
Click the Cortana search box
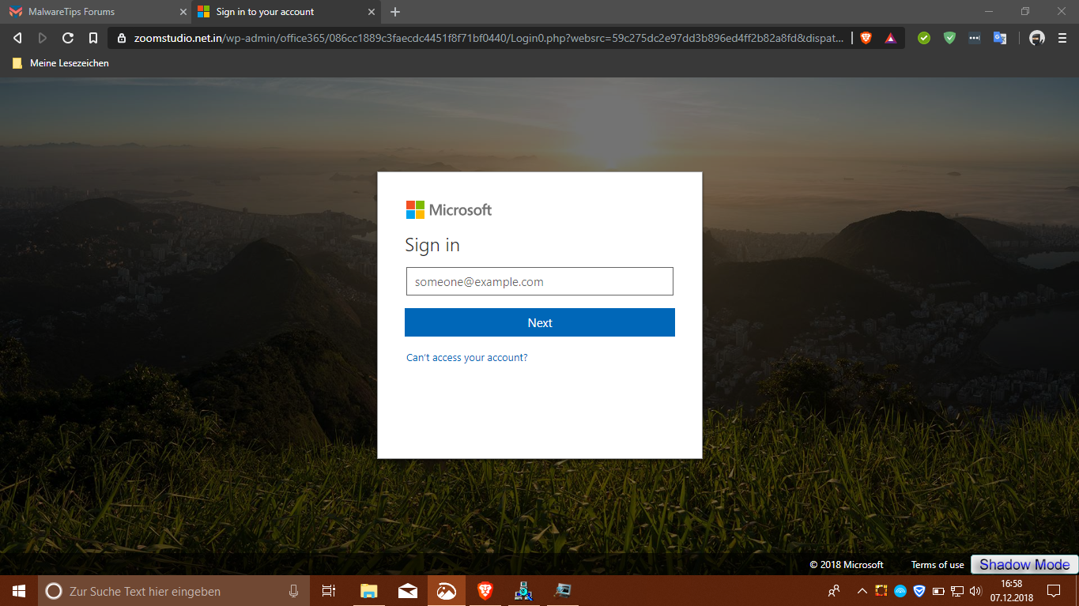pyautogui.click(x=174, y=590)
